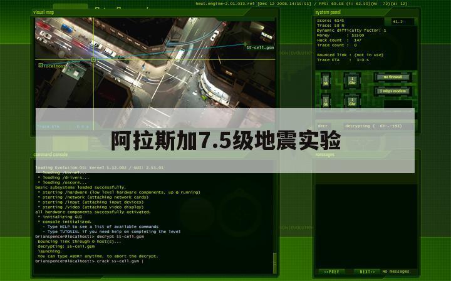The height and width of the screenshot is (281, 451).
Task: Show the previous message with PREV
Action: [x=331, y=272]
